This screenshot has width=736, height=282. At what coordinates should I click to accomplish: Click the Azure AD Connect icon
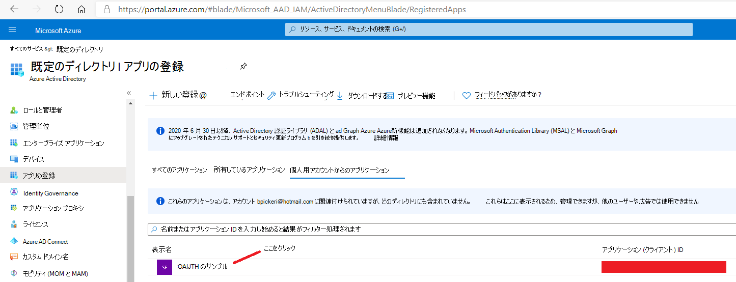click(x=14, y=241)
